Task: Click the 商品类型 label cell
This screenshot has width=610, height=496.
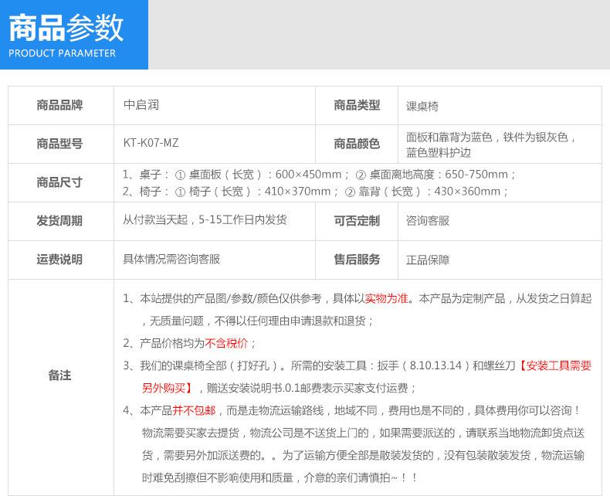Action: (x=357, y=105)
